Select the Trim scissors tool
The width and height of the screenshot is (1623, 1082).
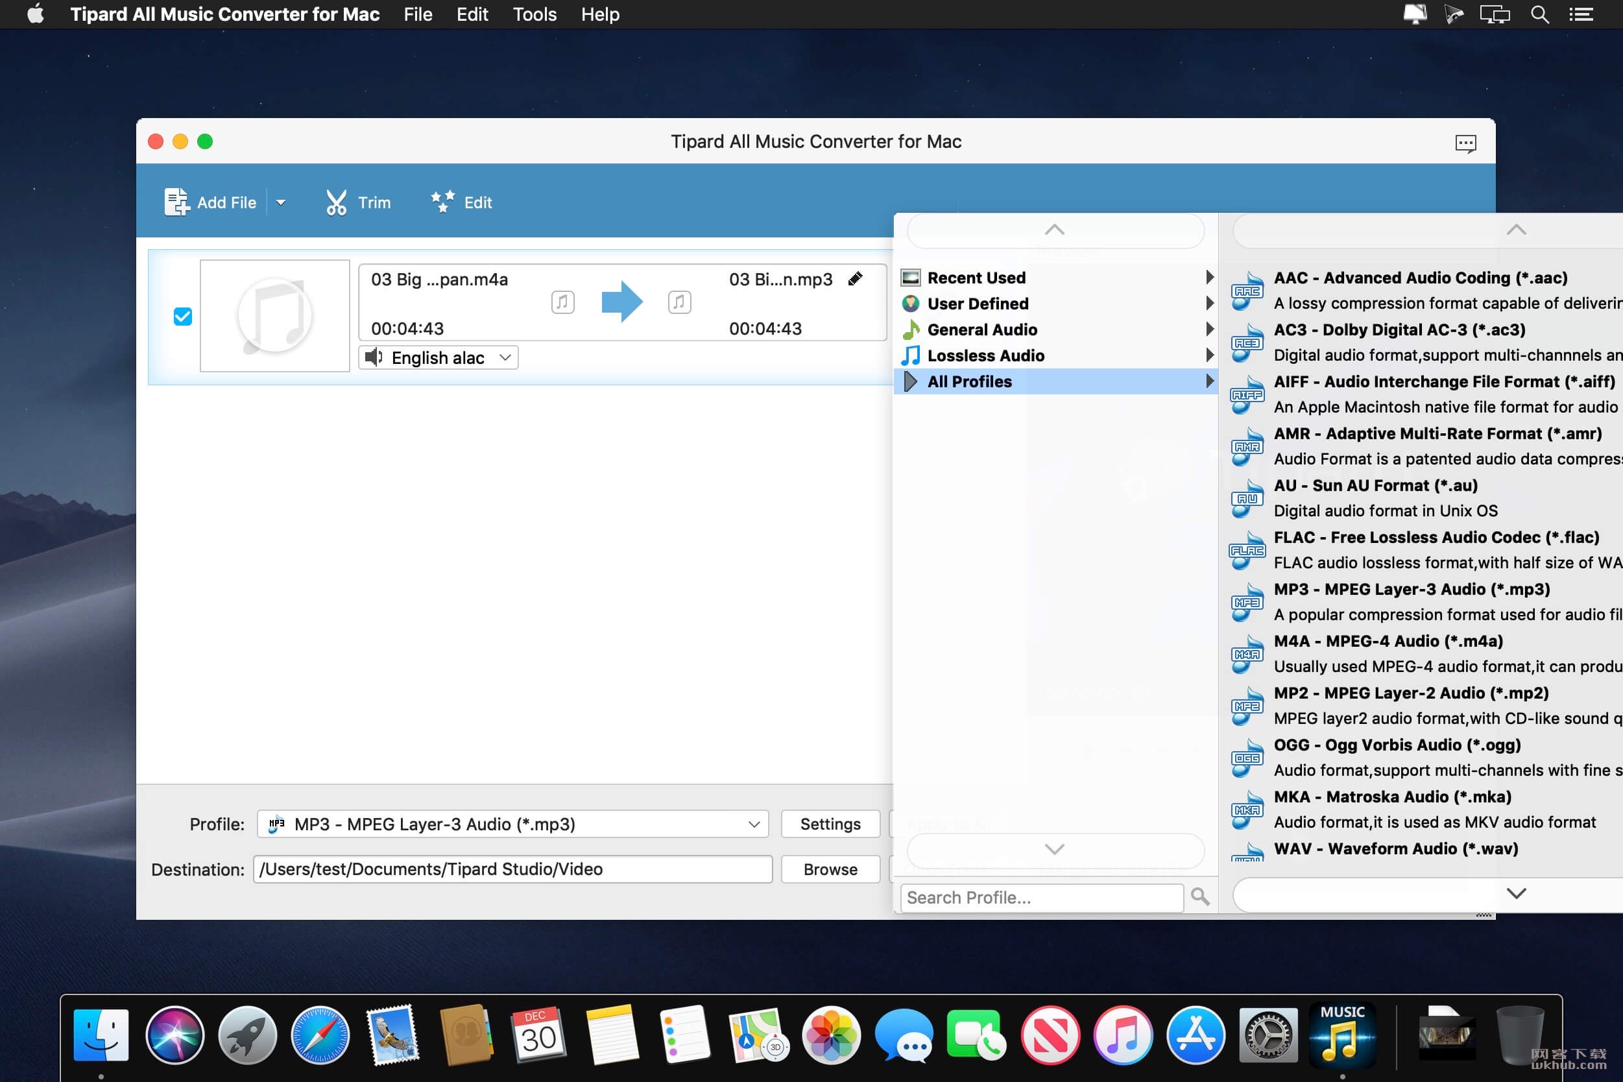[336, 203]
